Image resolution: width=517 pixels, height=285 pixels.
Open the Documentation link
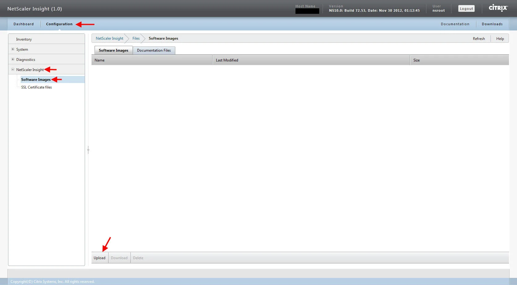[455, 24]
